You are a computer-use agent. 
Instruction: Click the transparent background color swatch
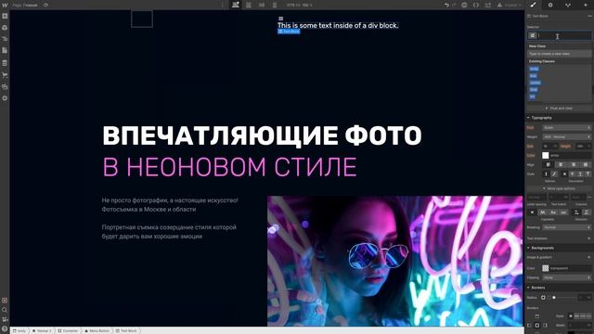click(x=545, y=268)
